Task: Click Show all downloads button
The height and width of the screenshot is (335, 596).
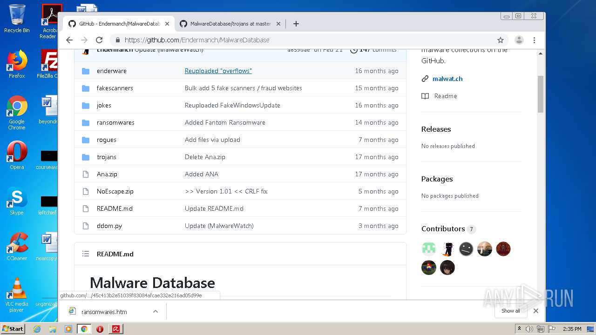Action: 511,311
